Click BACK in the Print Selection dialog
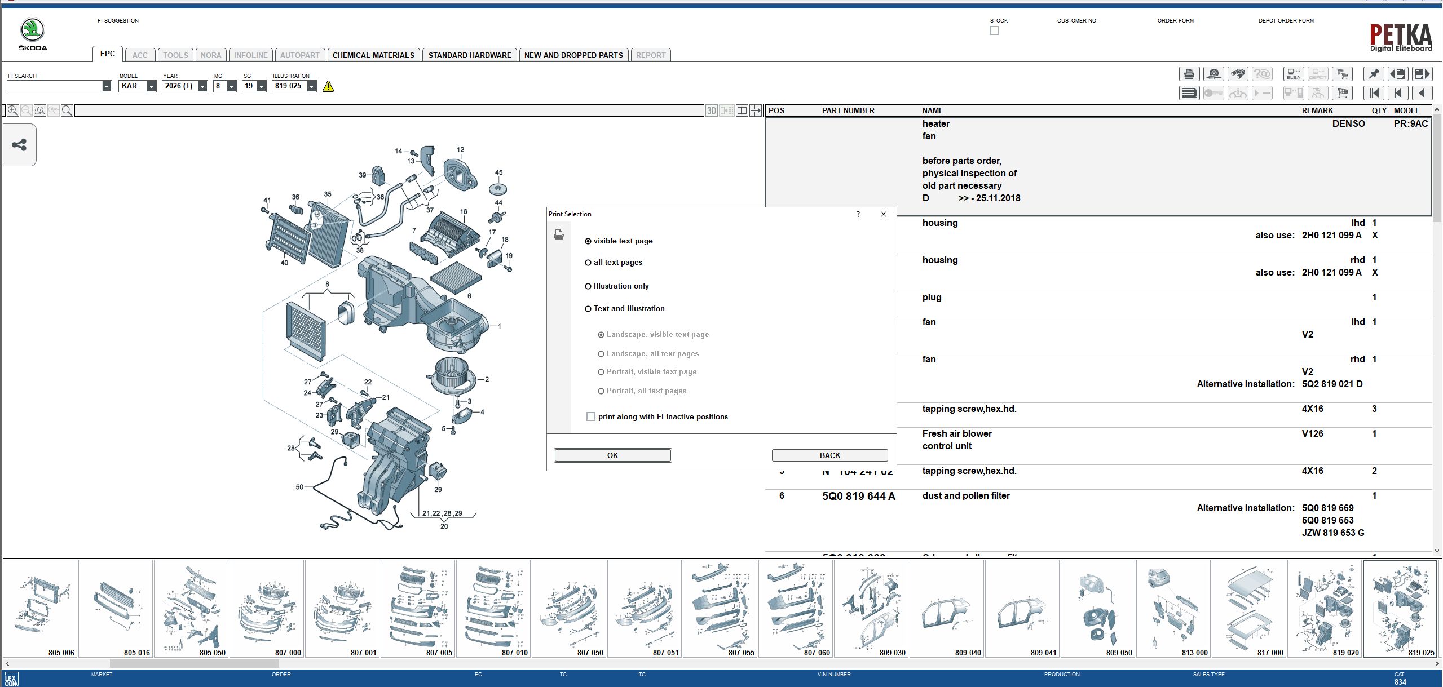 coord(831,455)
